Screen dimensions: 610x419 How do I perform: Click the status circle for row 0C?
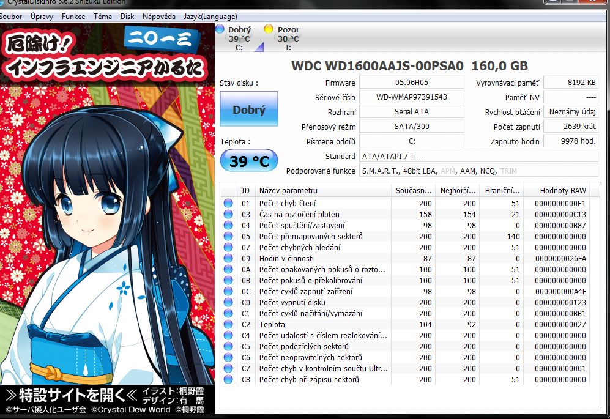click(x=228, y=291)
